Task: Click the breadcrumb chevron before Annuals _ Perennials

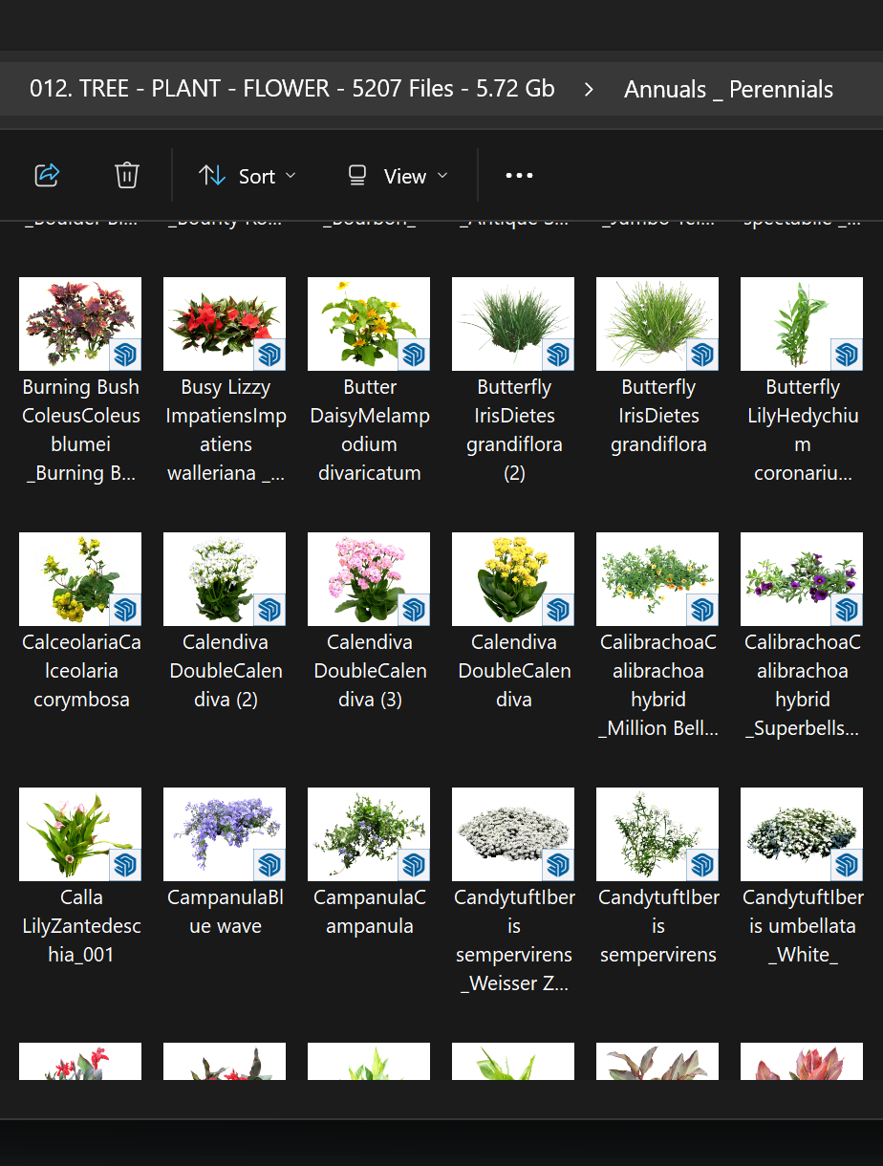Action: (589, 90)
